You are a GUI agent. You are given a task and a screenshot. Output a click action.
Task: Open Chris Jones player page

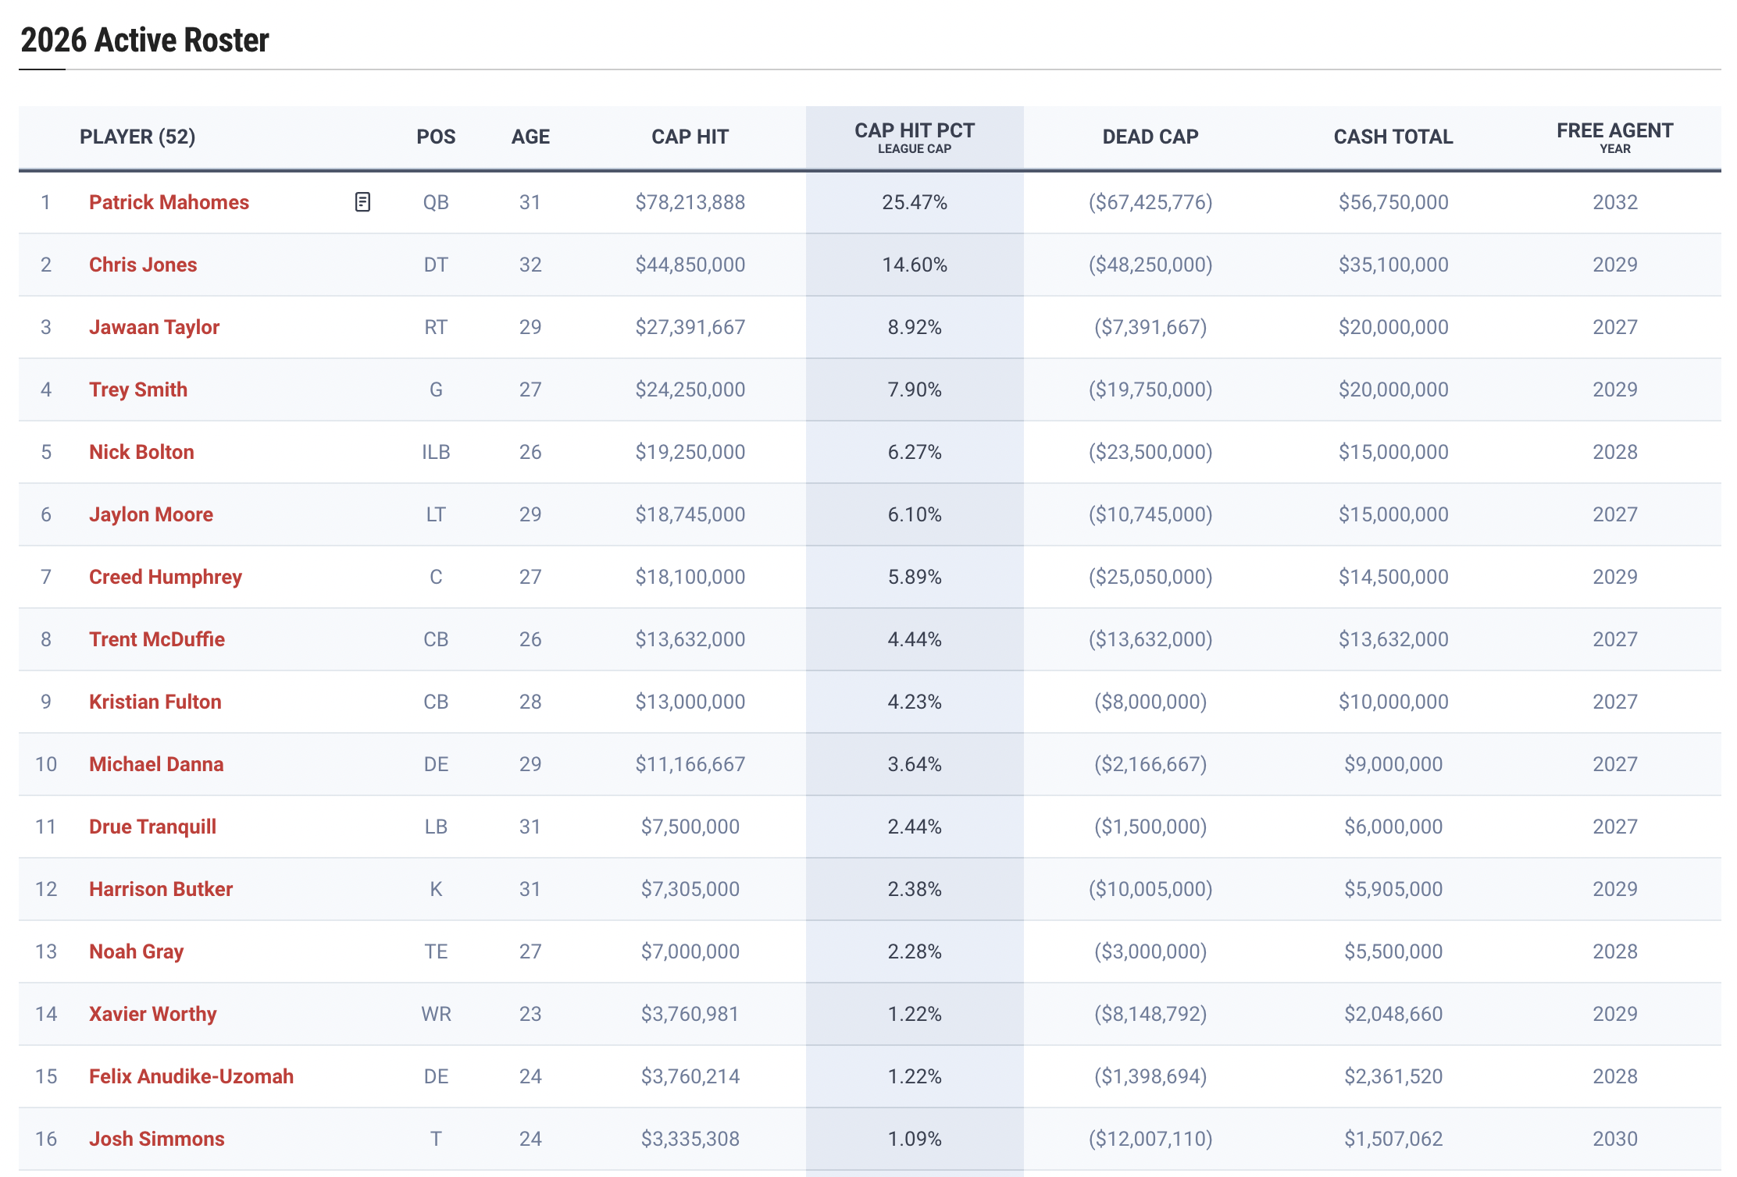[143, 265]
